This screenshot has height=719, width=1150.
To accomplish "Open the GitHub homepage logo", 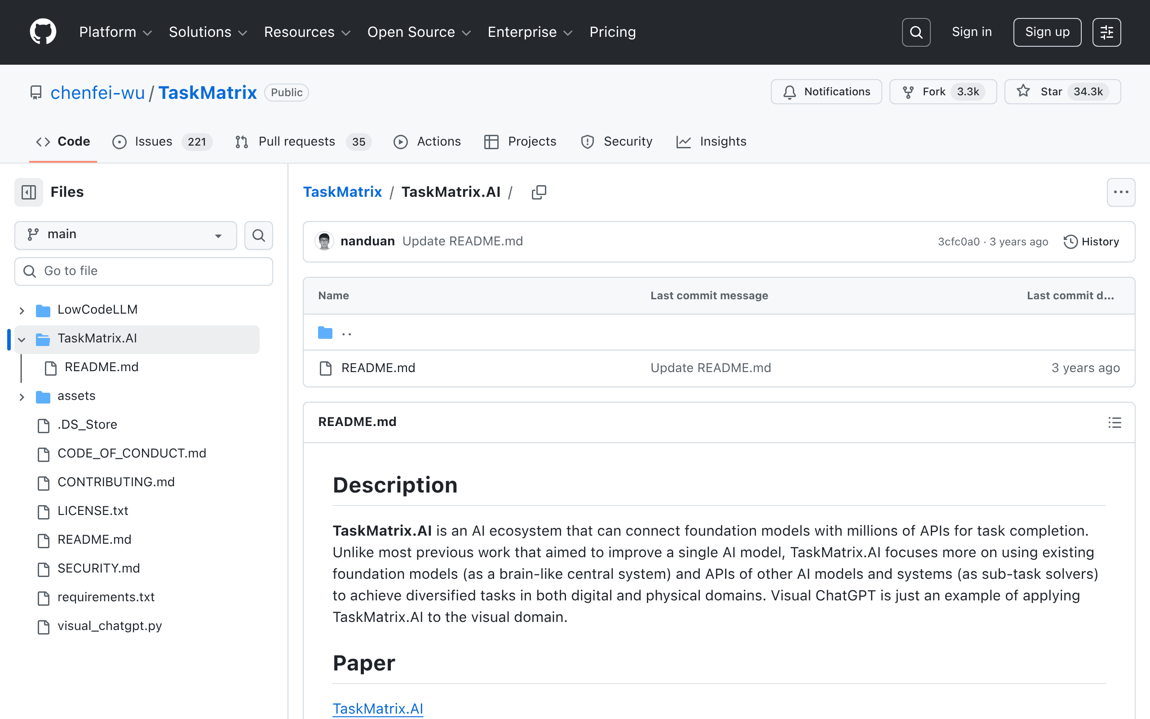I will pos(43,32).
